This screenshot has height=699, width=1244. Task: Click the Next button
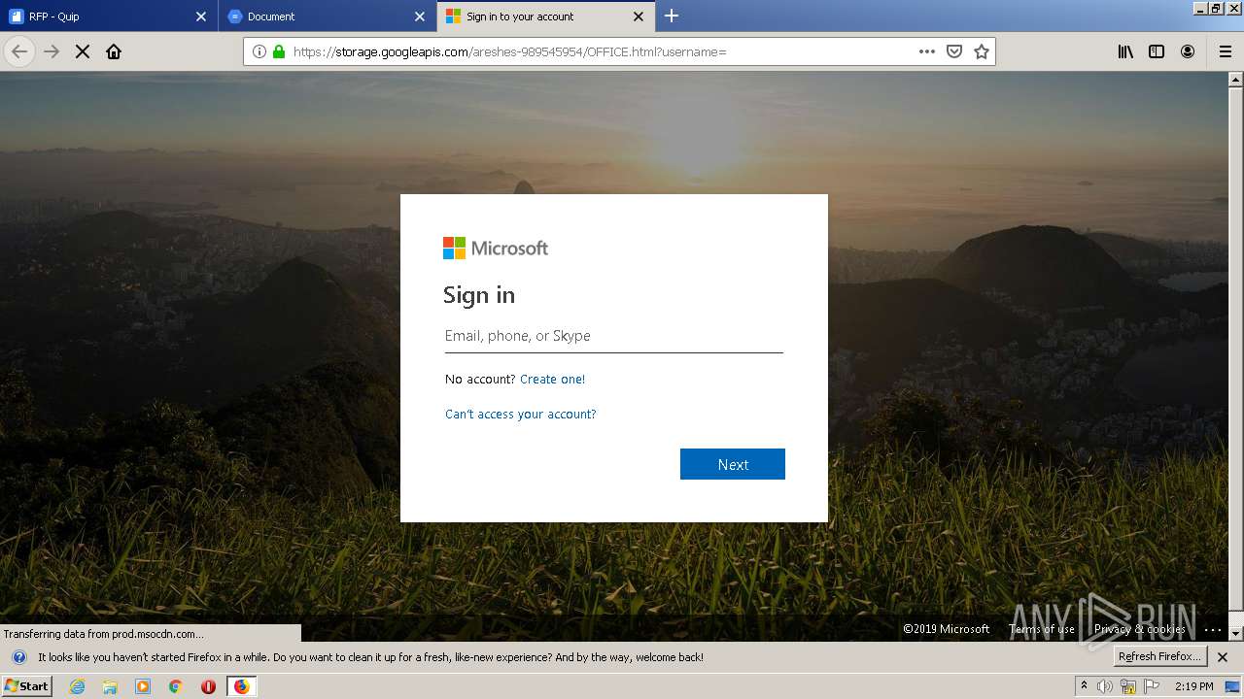(733, 464)
